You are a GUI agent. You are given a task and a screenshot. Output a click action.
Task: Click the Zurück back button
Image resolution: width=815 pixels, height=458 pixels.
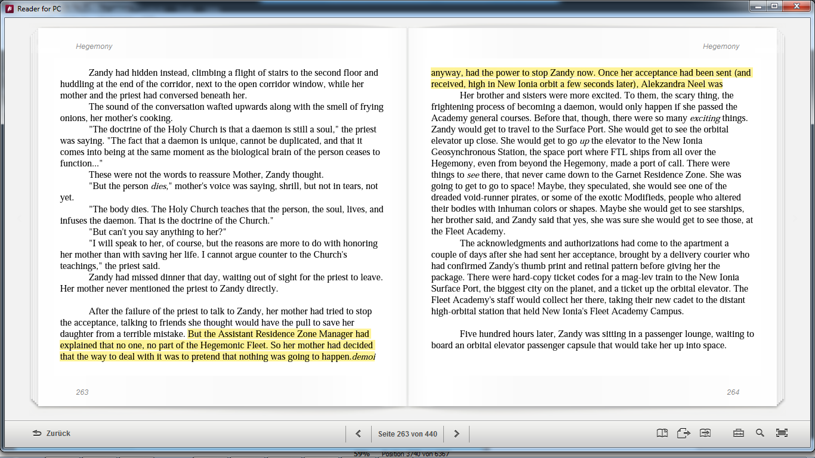click(52, 434)
